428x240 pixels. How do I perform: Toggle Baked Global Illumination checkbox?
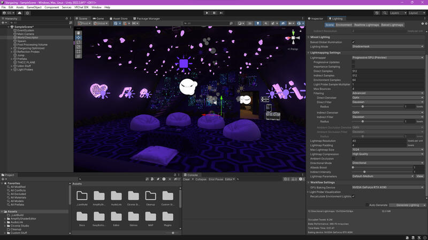pyautogui.click(x=353, y=42)
